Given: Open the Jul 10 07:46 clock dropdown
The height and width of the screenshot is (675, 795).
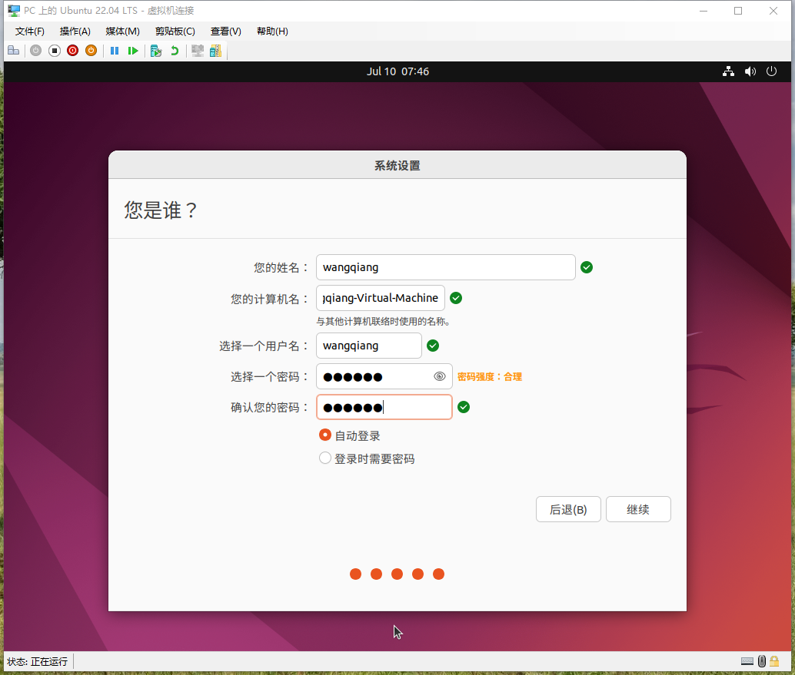Looking at the screenshot, I should pos(397,71).
